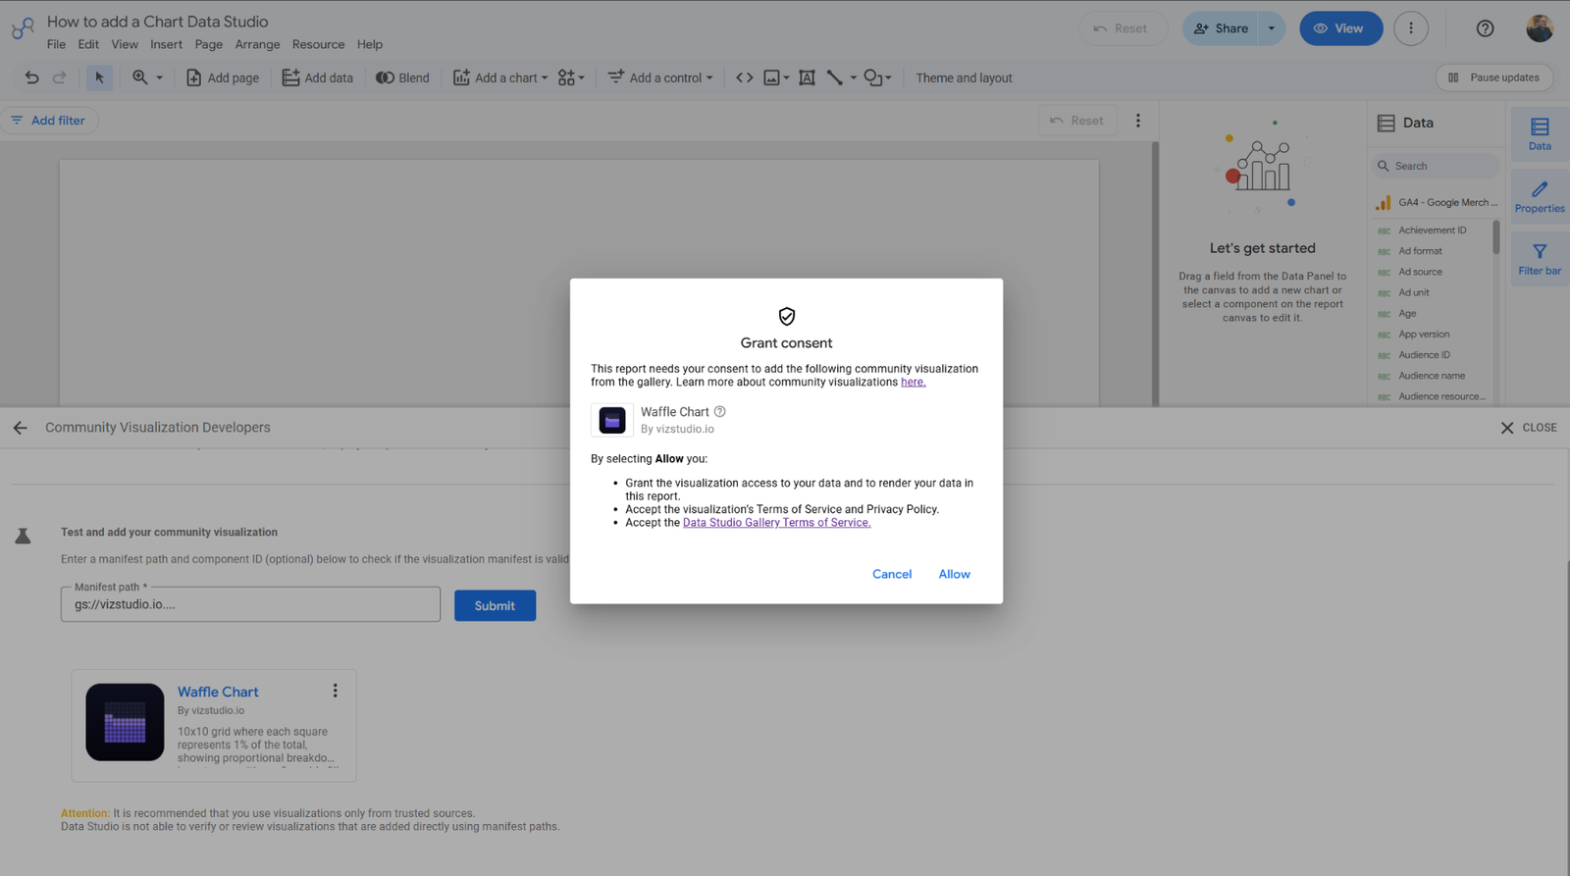Viewport: 1570px width, 876px height.
Task: Open the Page menu
Action: (208, 44)
